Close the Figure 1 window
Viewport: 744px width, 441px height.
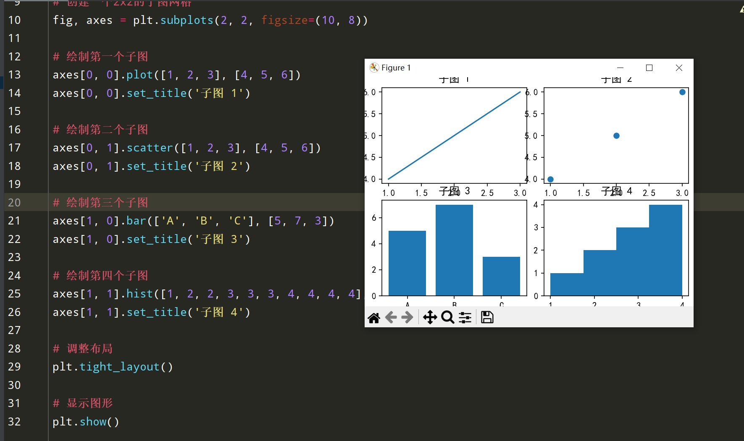679,68
